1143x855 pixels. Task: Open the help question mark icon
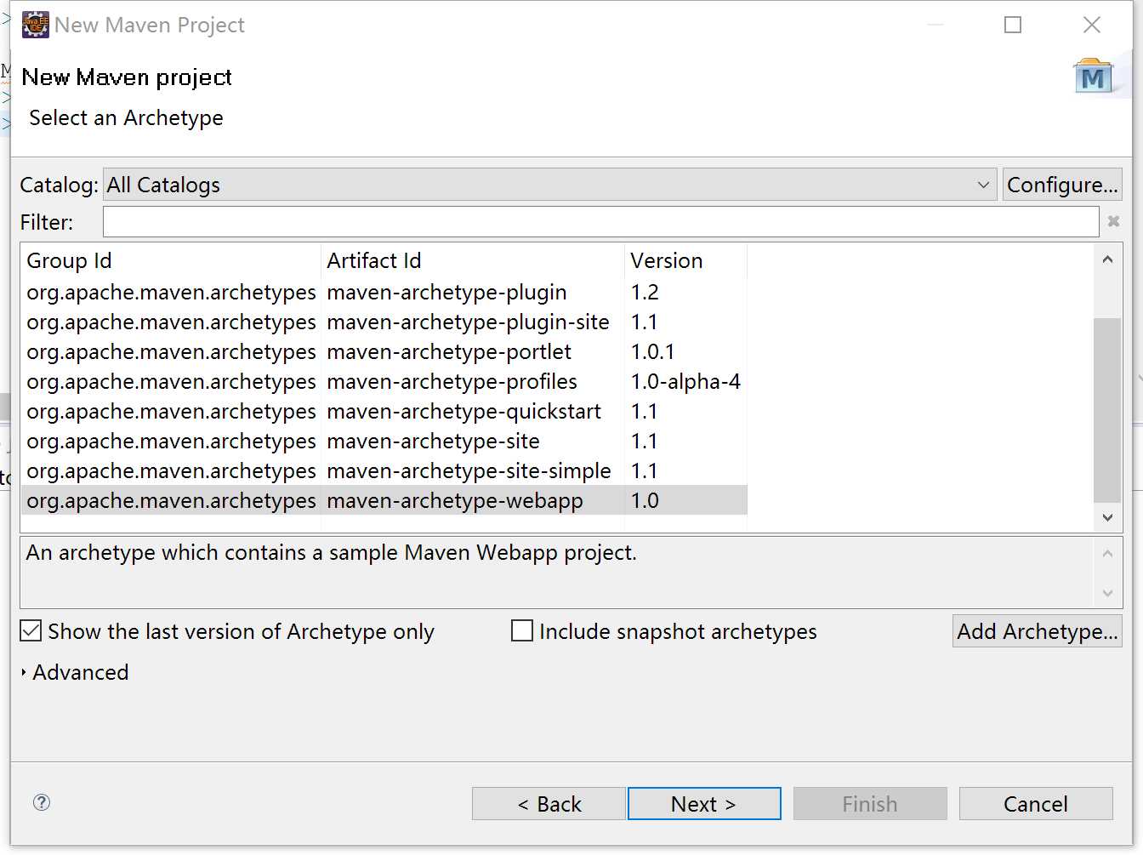[x=42, y=802]
